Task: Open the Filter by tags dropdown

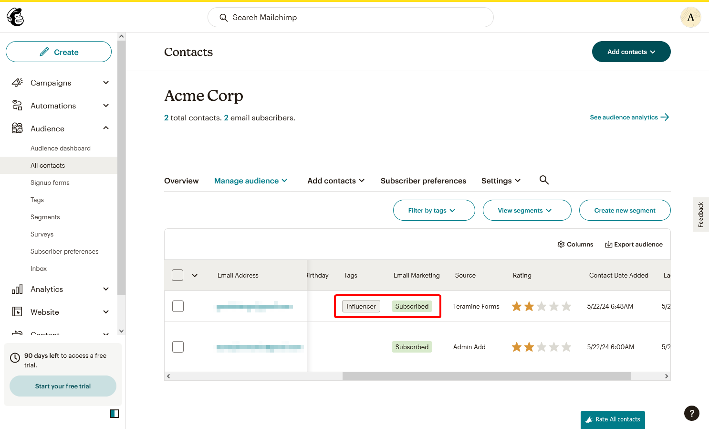Action: click(434, 210)
